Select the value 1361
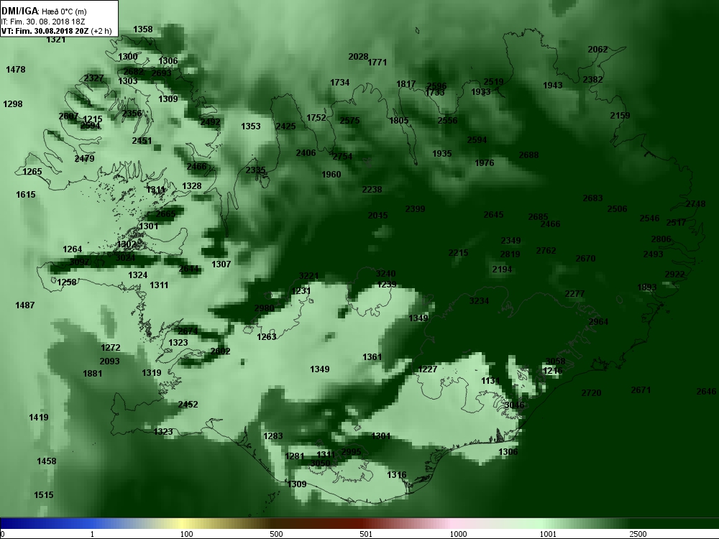 click(x=372, y=356)
